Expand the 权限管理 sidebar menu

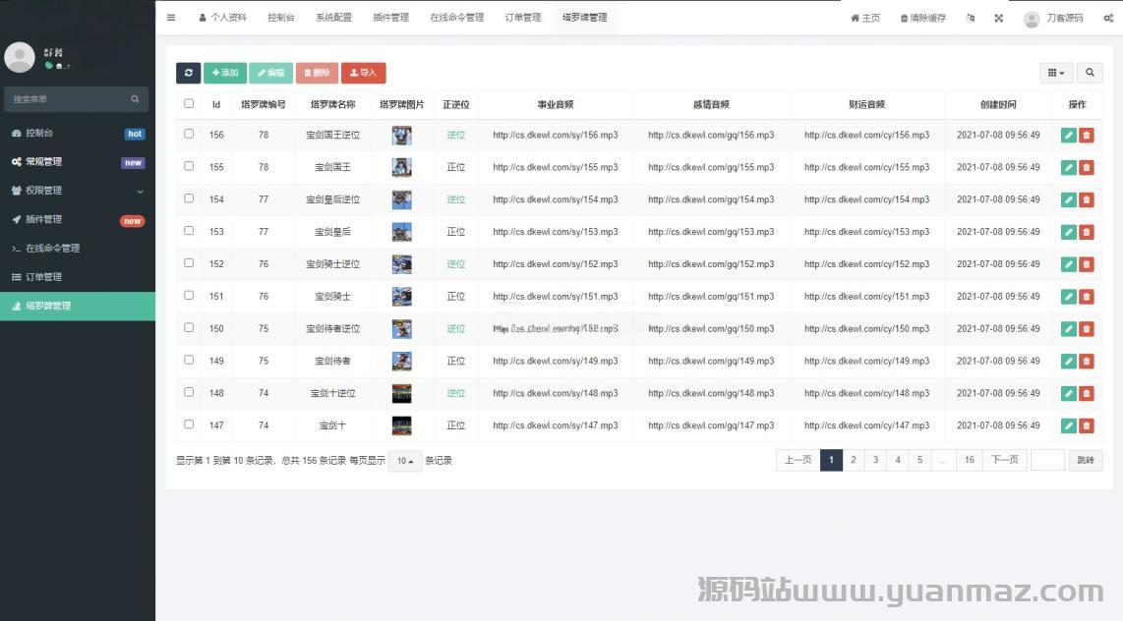[77, 191]
